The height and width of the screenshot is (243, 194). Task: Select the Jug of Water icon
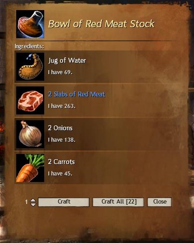tap(30, 67)
